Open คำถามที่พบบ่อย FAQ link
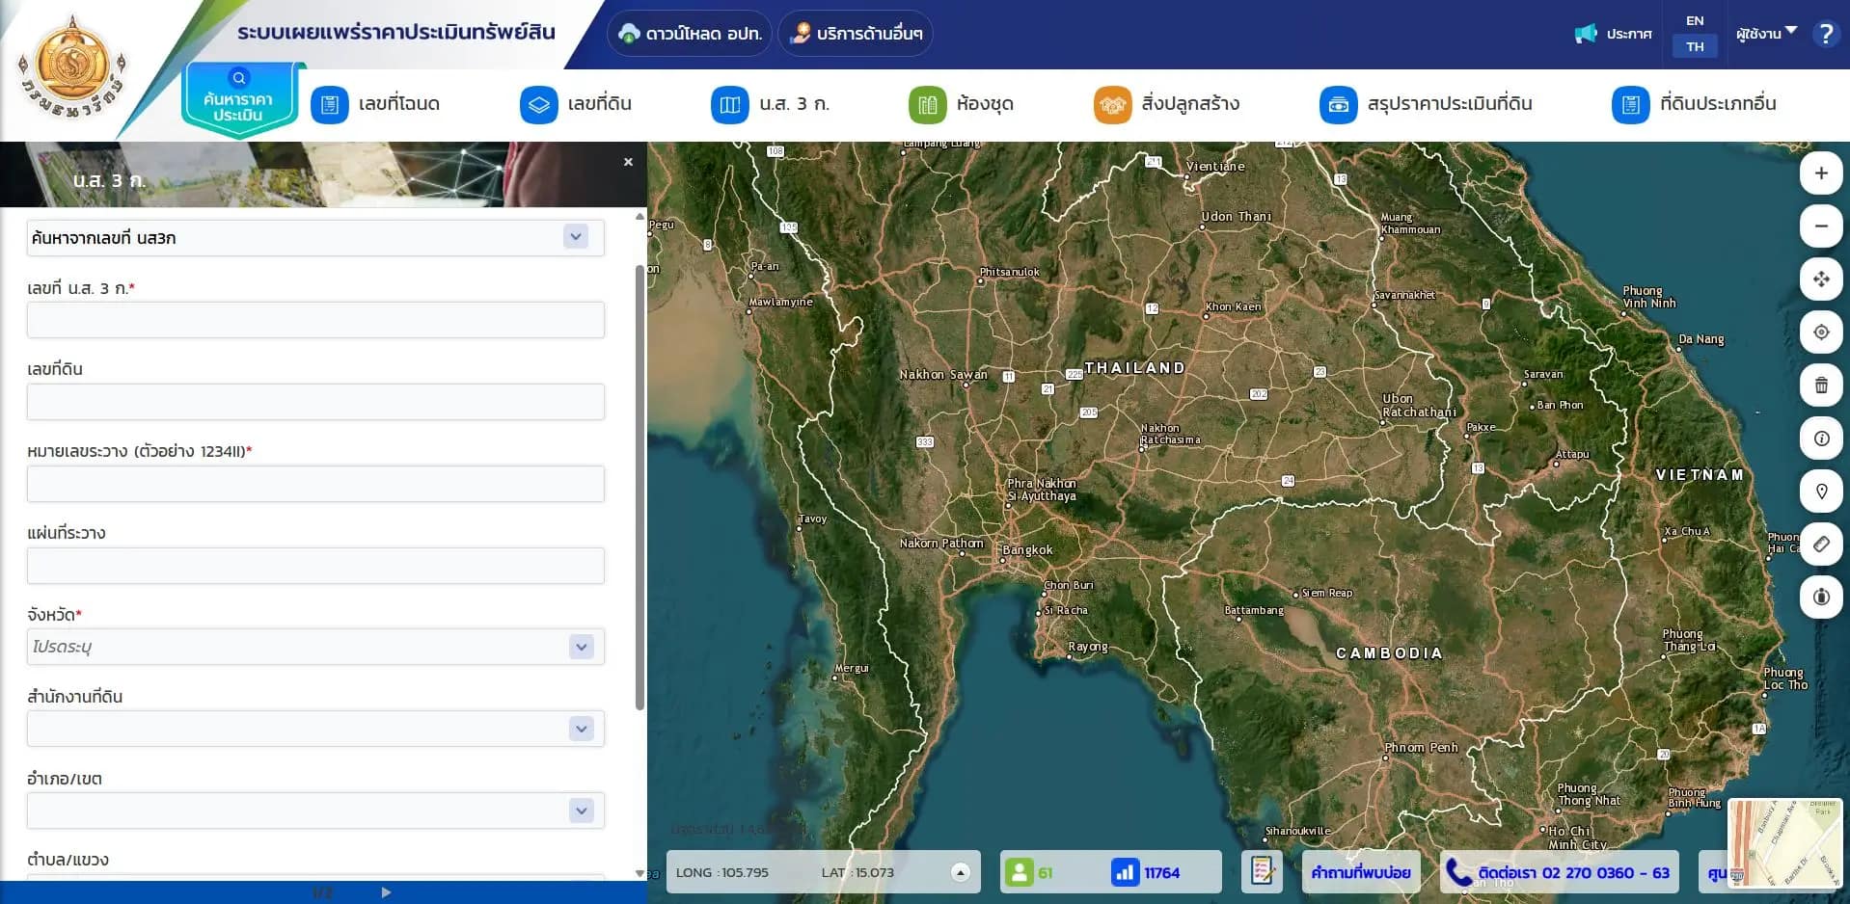The width and height of the screenshot is (1850, 904). click(x=1360, y=872)
